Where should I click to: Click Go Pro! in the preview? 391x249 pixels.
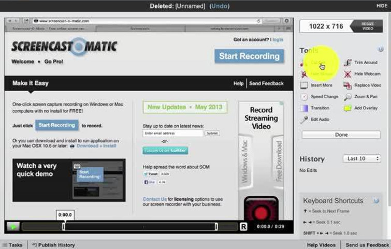click(54, 62)
